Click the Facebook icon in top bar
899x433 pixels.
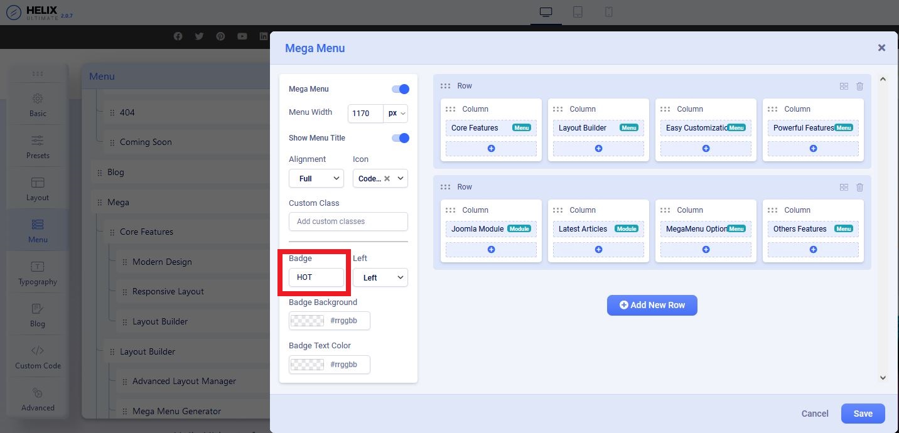click(x=178, y=36)
